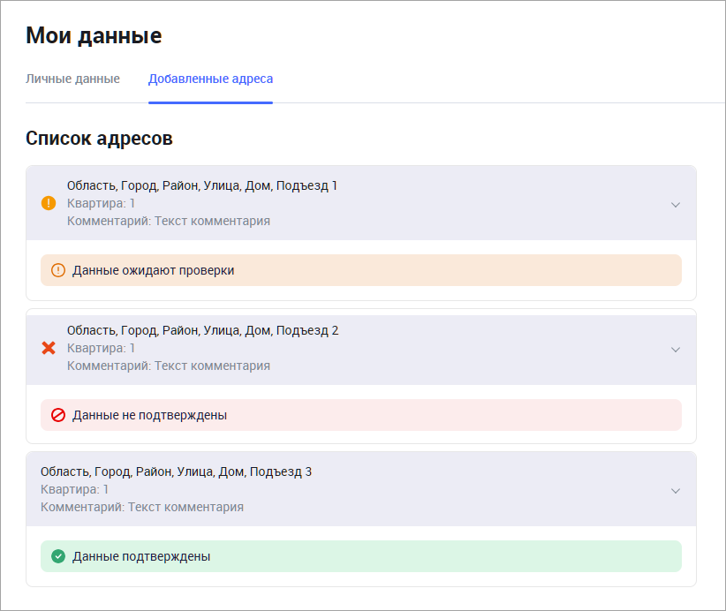Click the outlined exclamation icon in pending banner

click(x=58, y=270)
